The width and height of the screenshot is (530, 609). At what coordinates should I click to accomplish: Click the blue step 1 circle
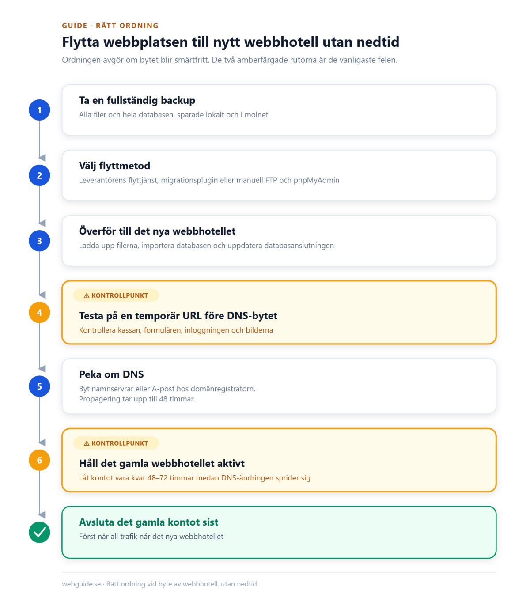[39, 110]
